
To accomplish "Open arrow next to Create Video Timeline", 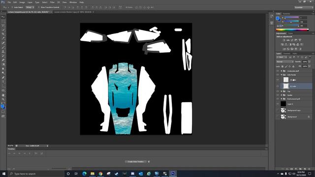I will click(149, 162).
